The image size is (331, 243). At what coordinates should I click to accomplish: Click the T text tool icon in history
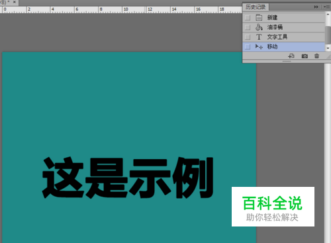coord(259,37)
